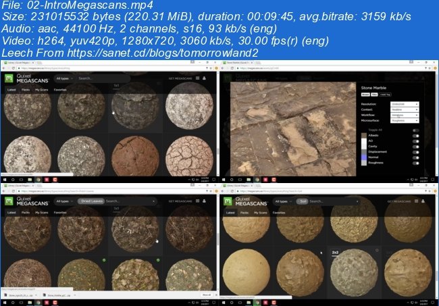The height and width of the screenshot is (306, 439).
Task: Open All types dropdown in Dried Leaves frame
Action: tap(65, 201)
